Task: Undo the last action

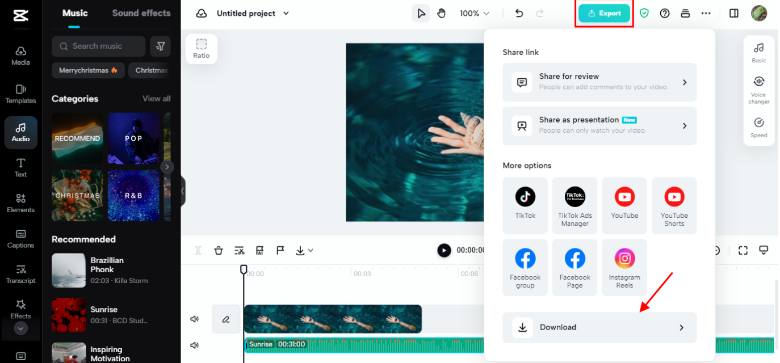Action: coord(519,13)
